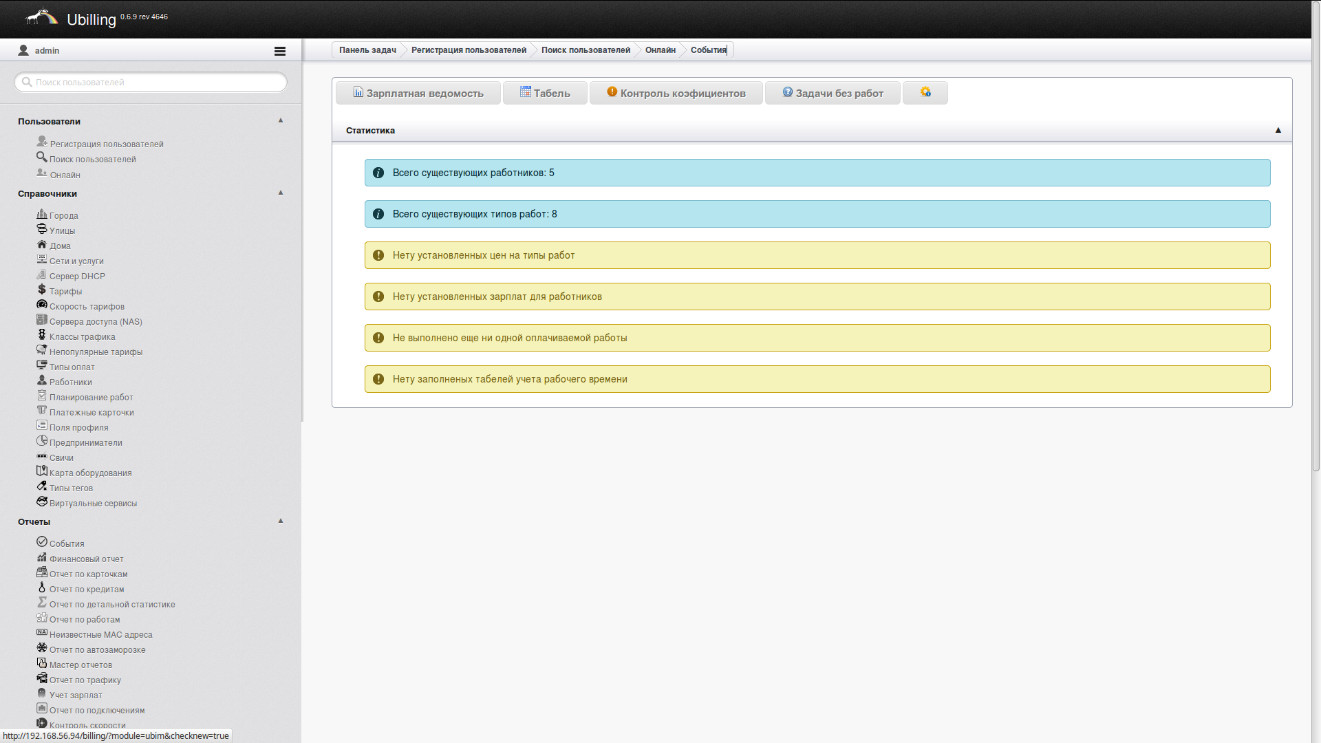Click the gear settings icon button
Screen dimensions: 1321x743
[x=925, y=92]
